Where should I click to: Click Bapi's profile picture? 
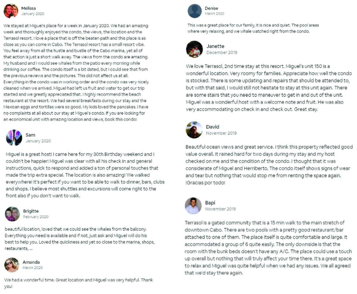(x=193, y=206)
